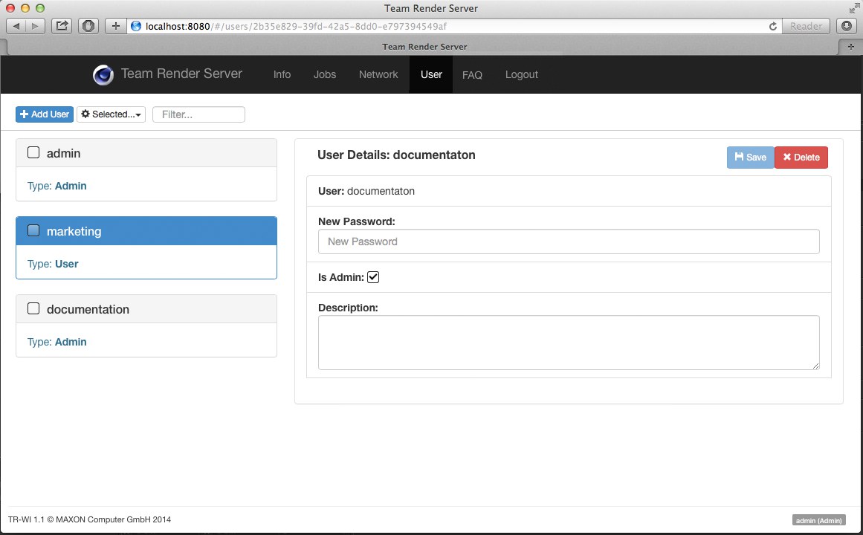Click the Safari back arrow button
The width and height of the screenshot is (863, 535).
pyautogui.click(x=16, y=26)
